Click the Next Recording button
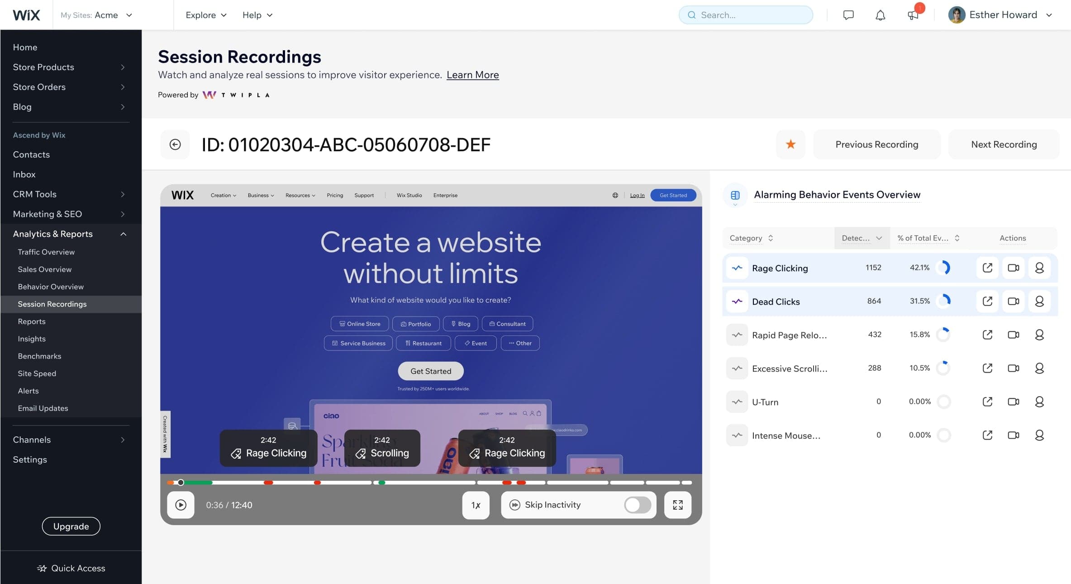Screen dimensions: 1071x584 click(1004, 144)
